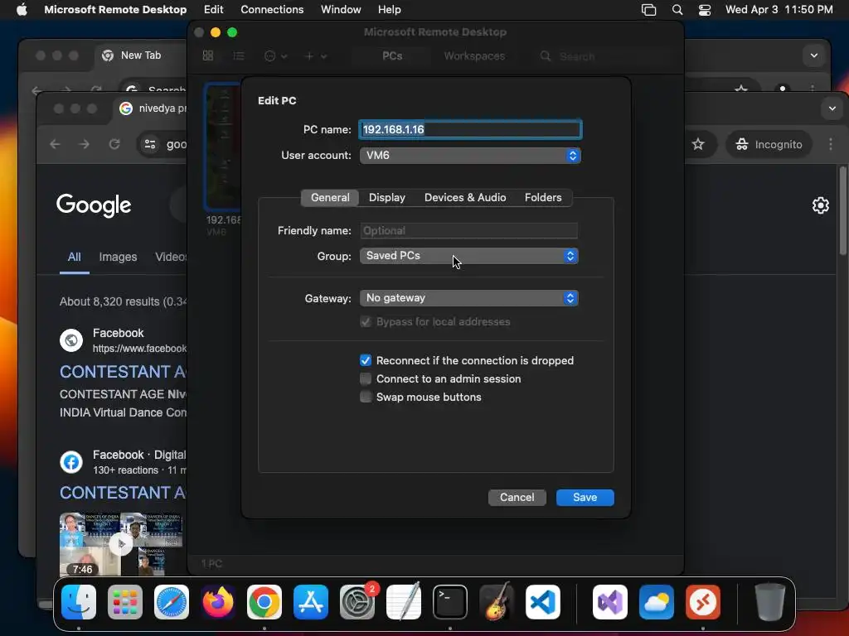Screen dimensions: 849x636
Task: Click the Incognito indicator in Chrome
Action: [769, 144]
